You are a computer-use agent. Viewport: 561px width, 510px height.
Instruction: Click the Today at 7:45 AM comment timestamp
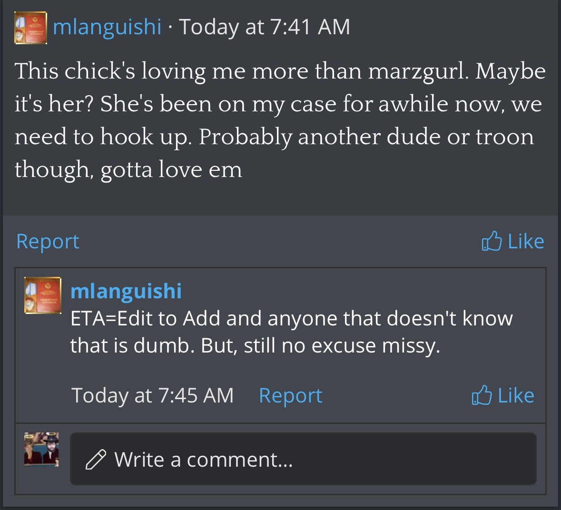[x=152, y=395]
